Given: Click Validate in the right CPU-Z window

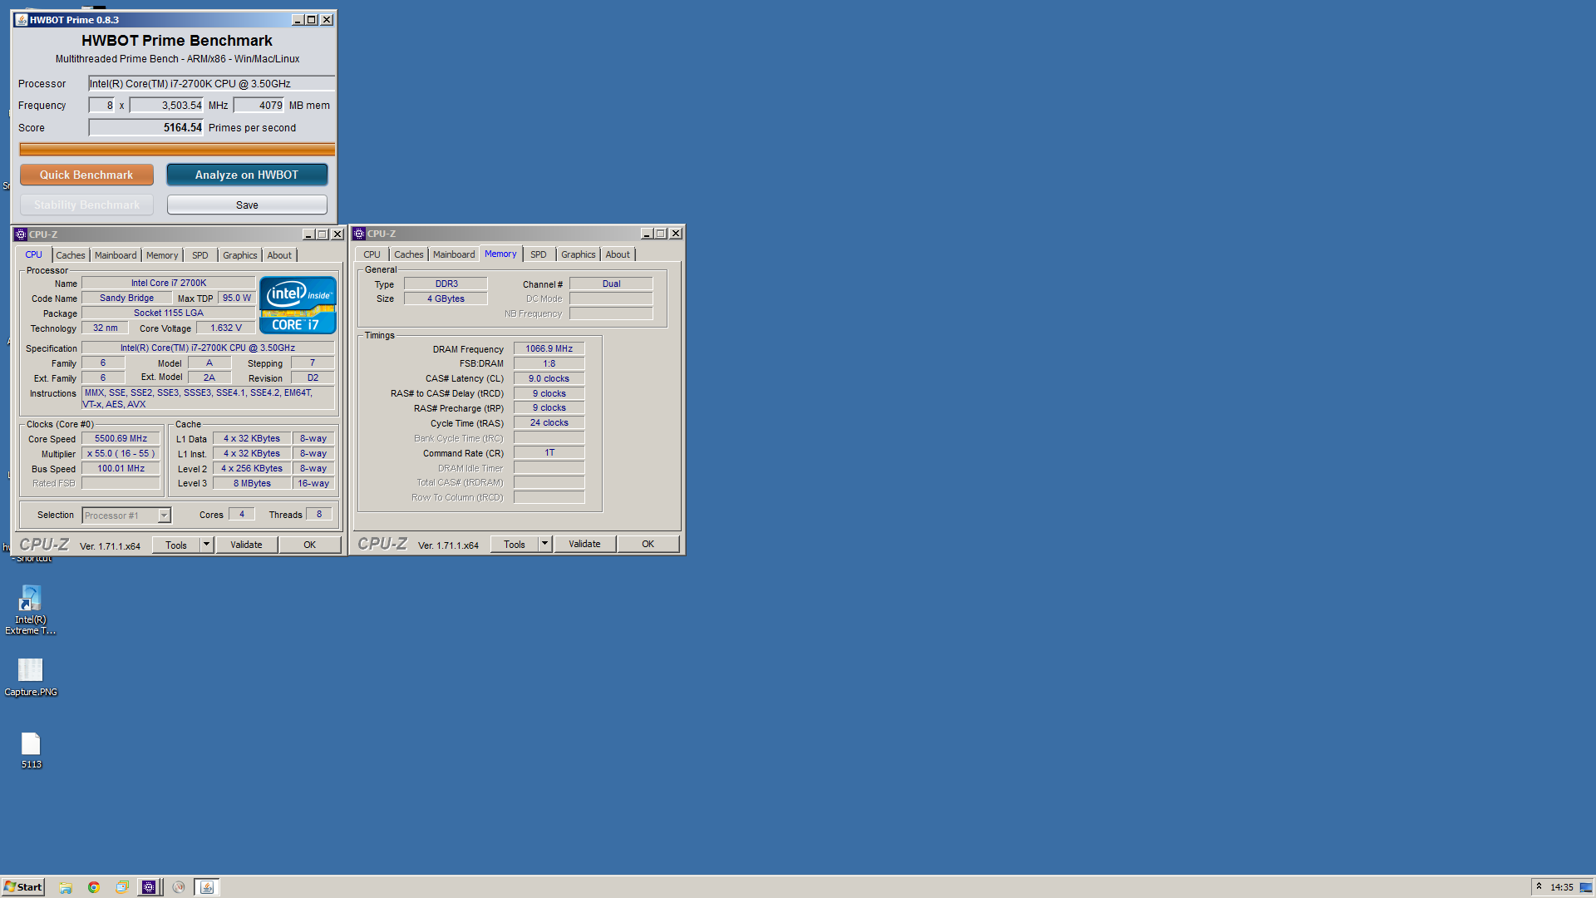Looking at the screenshot, I should [x=584, y=544].
